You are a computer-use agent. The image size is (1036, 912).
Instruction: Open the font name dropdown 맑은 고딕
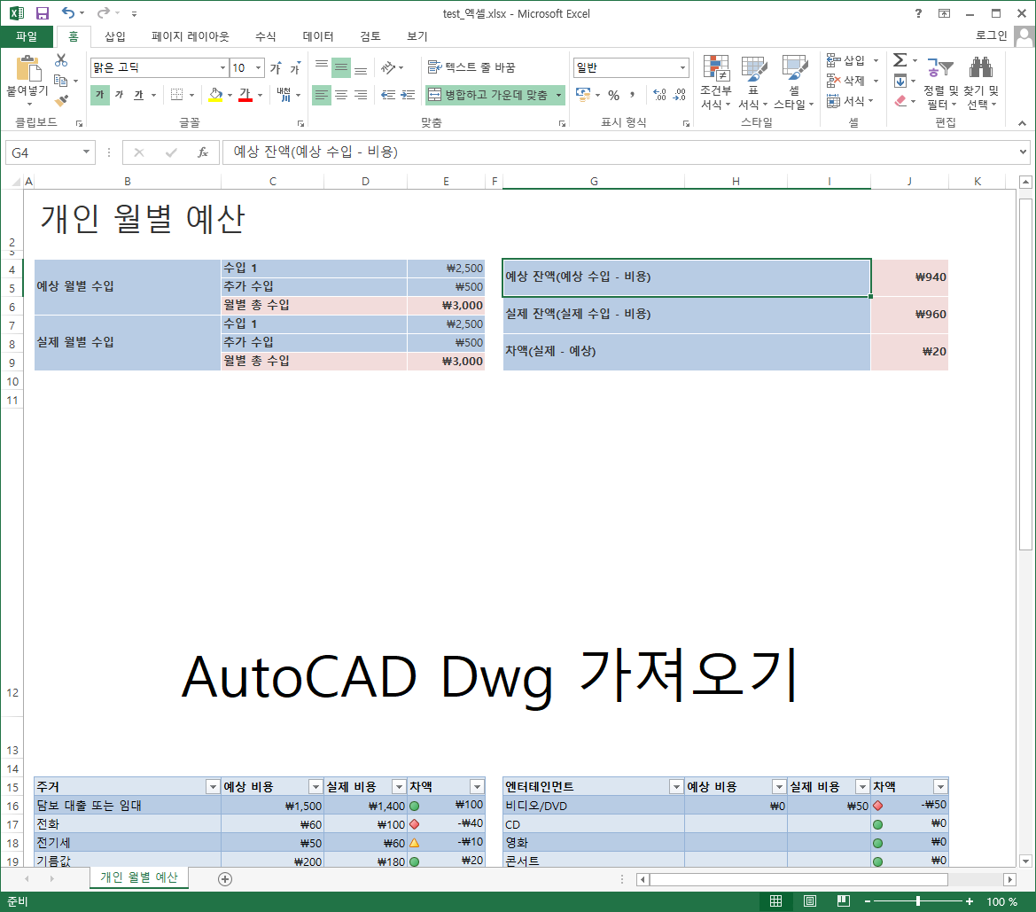[222, 67]
